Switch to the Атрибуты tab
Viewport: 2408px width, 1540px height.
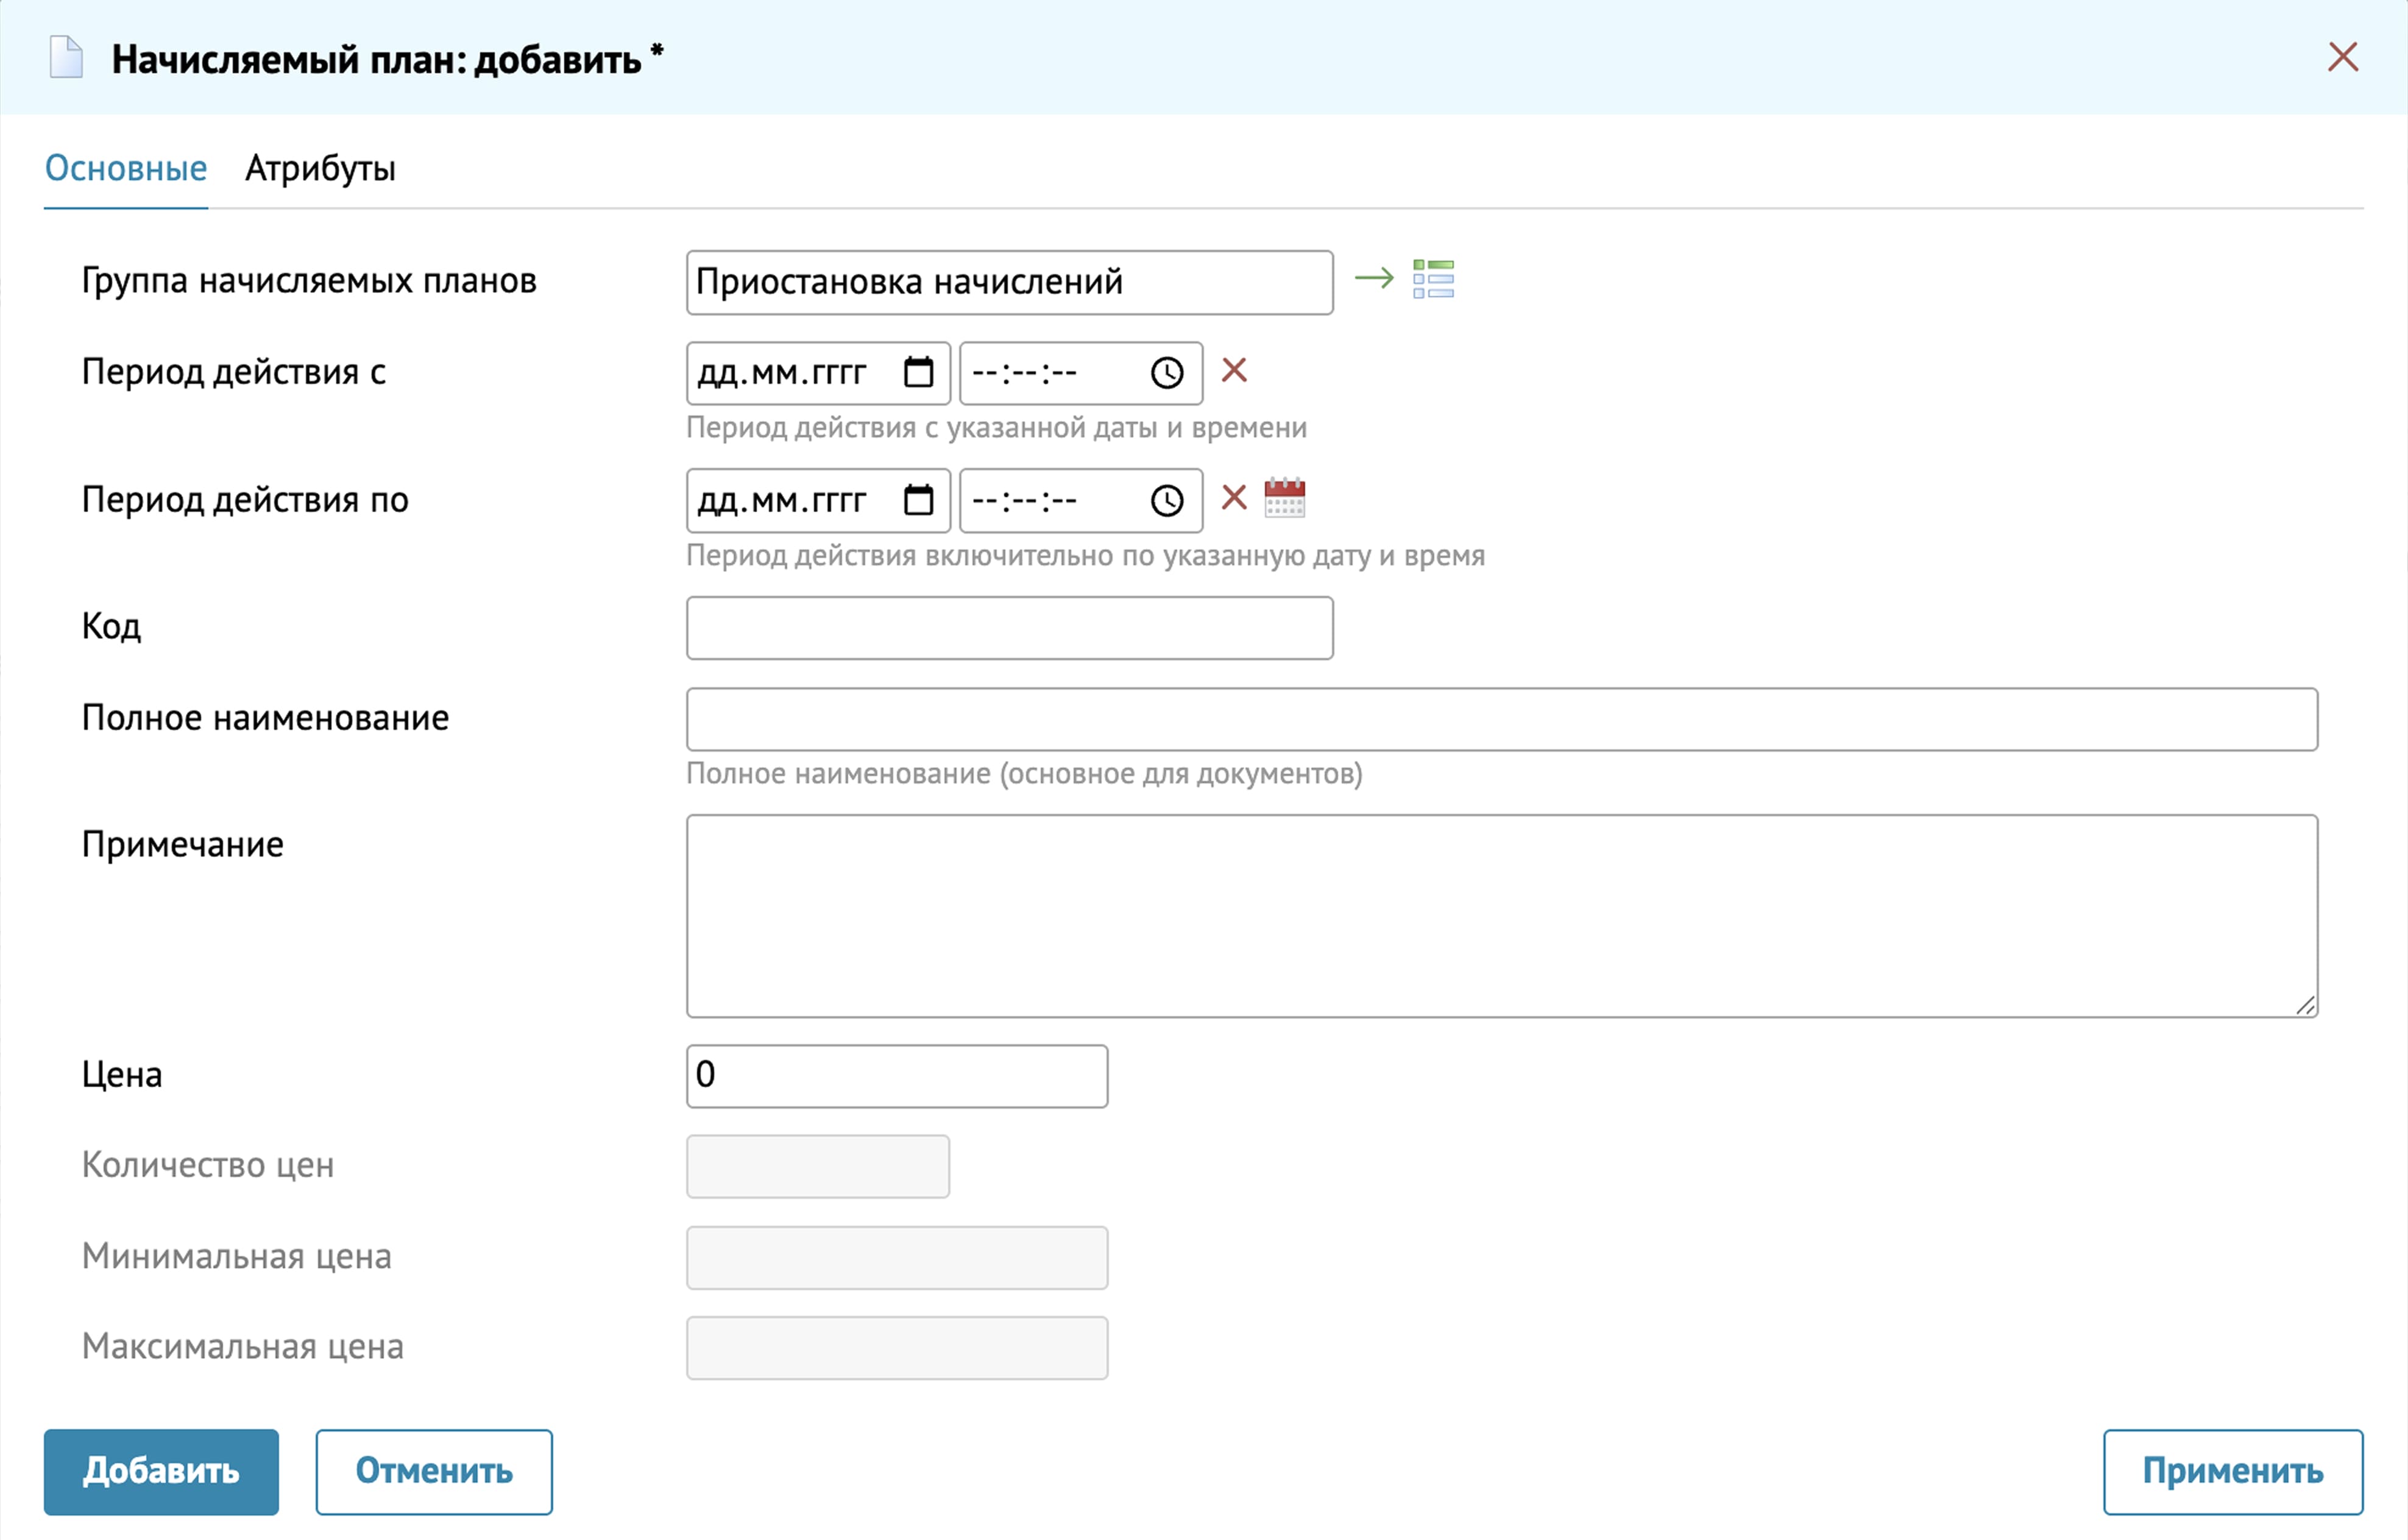[320, 168]
